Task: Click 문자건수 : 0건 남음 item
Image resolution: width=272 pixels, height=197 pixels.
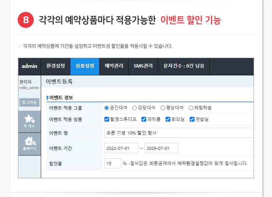Action: [x=184, y=67]
